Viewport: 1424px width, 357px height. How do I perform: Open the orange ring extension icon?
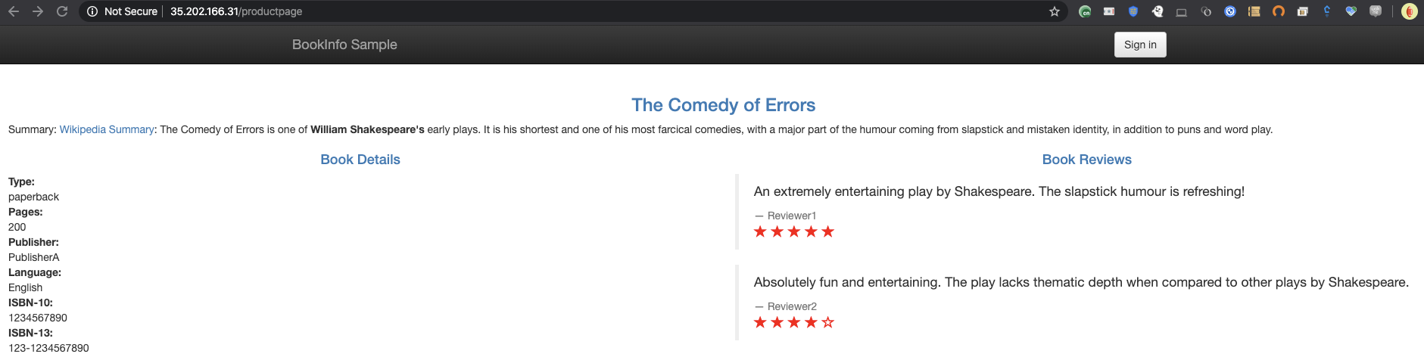pos(1279,11)
